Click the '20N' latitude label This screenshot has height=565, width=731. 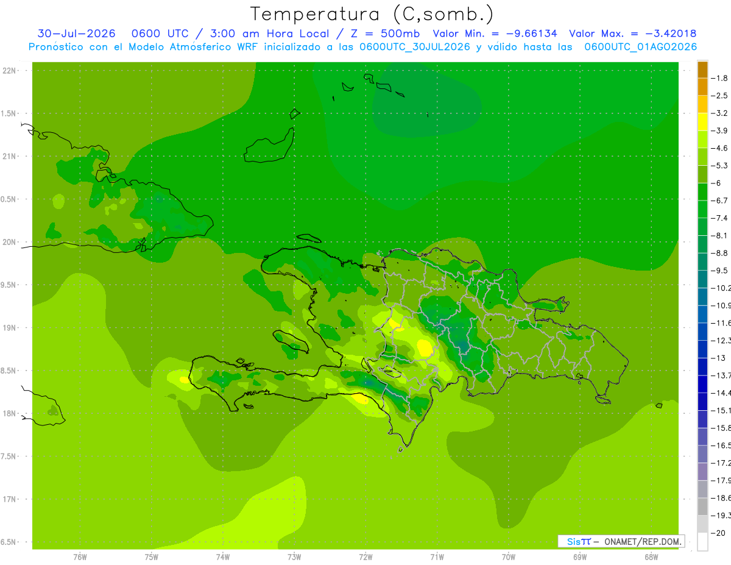(10, 242)
